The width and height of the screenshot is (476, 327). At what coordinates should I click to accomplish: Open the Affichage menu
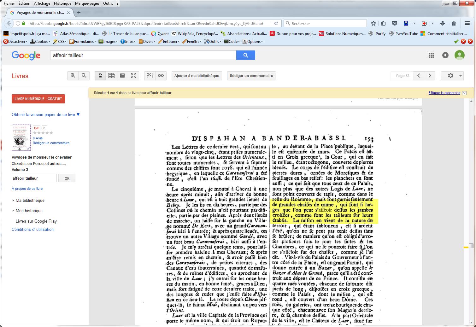(x=42, y=3)
